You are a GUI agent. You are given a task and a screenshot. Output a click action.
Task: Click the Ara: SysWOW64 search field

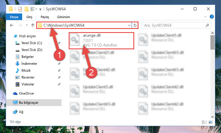coord(174,25)
